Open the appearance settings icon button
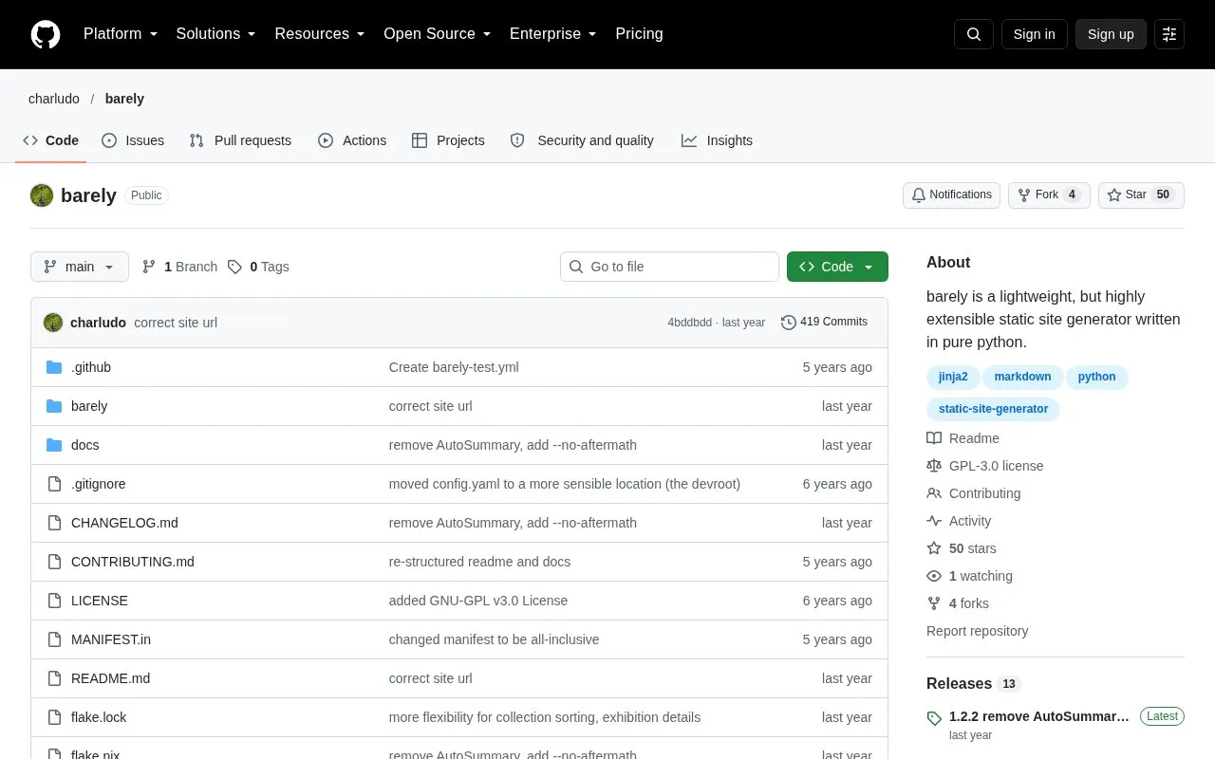Viewport: 1215px width, 759px height. pyautogui.click(x=1169, y=34)
